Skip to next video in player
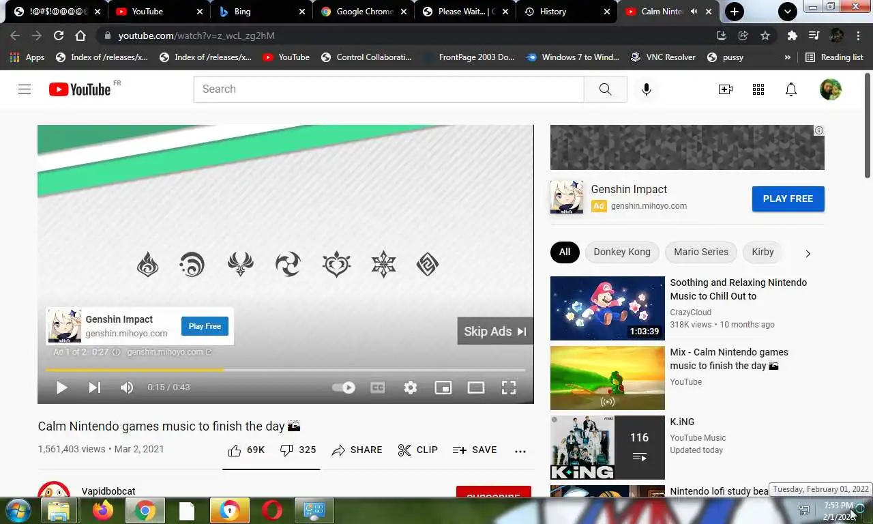Screen dimensions: 873x524 [95, 388]
